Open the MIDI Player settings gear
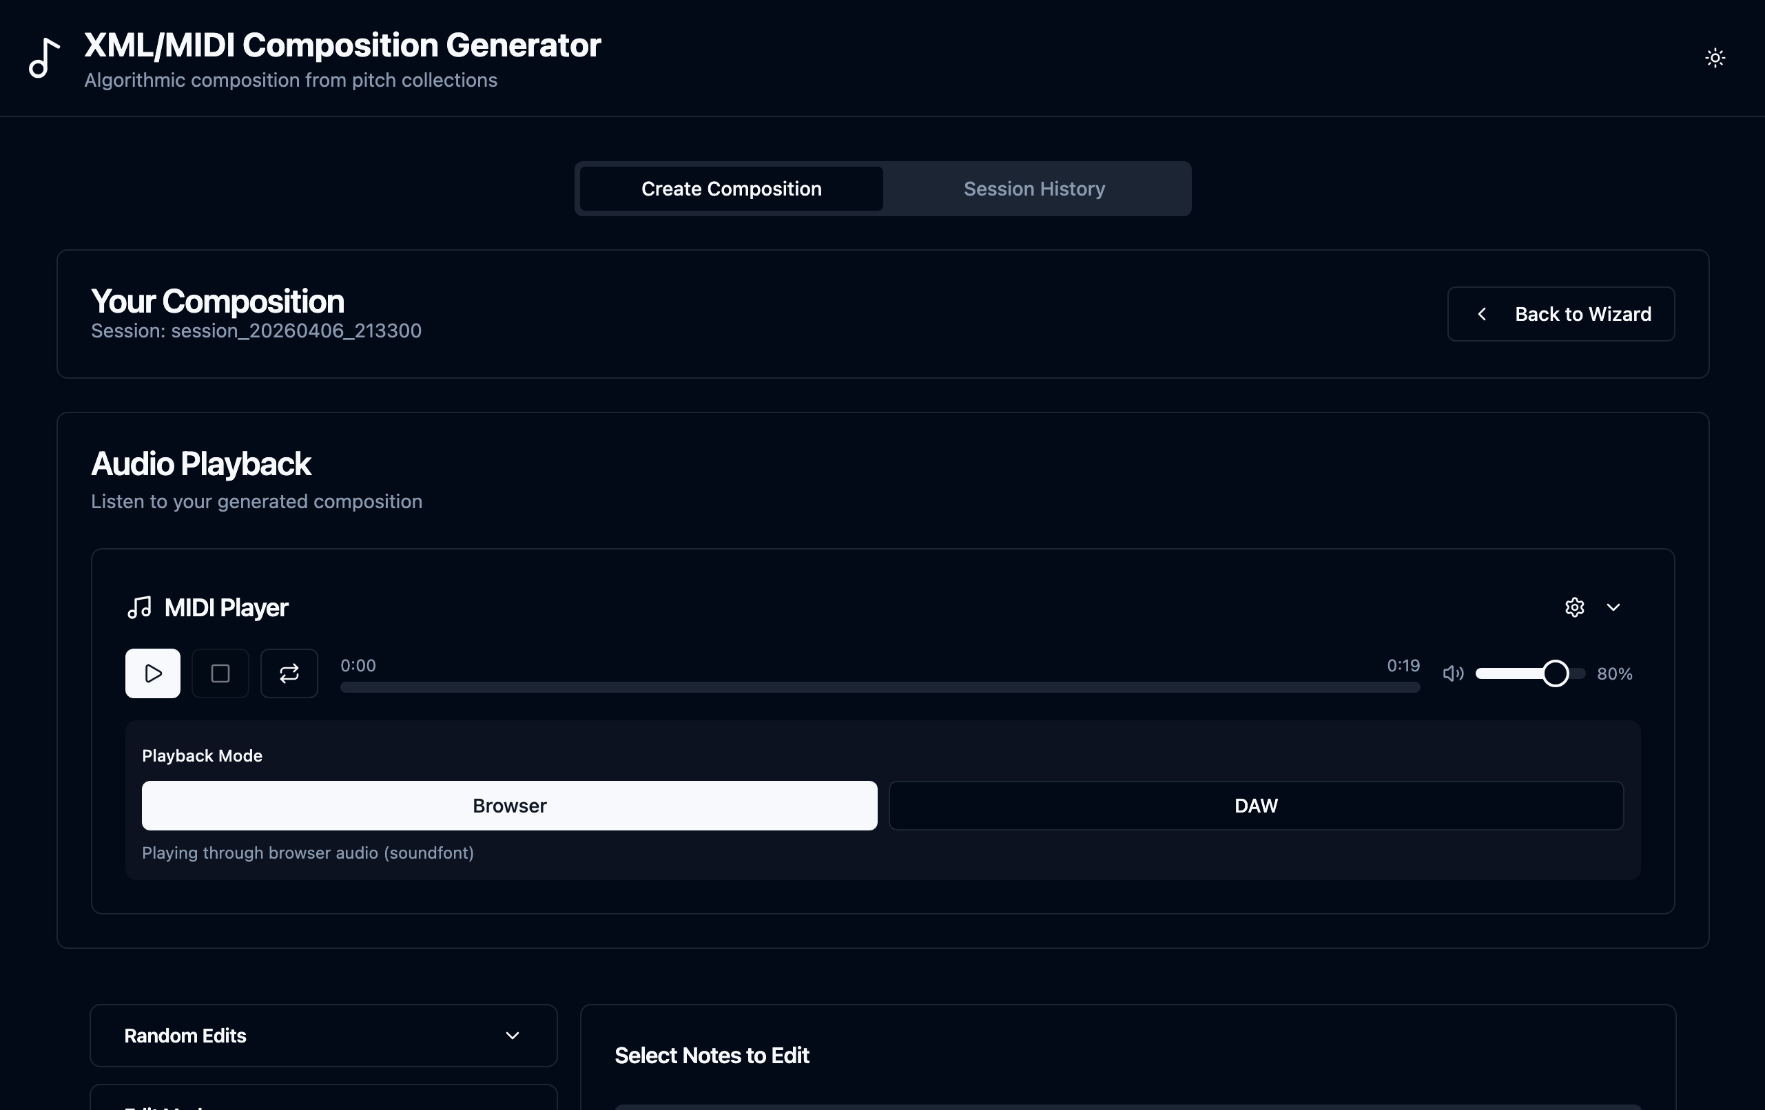 (1575, 607)
